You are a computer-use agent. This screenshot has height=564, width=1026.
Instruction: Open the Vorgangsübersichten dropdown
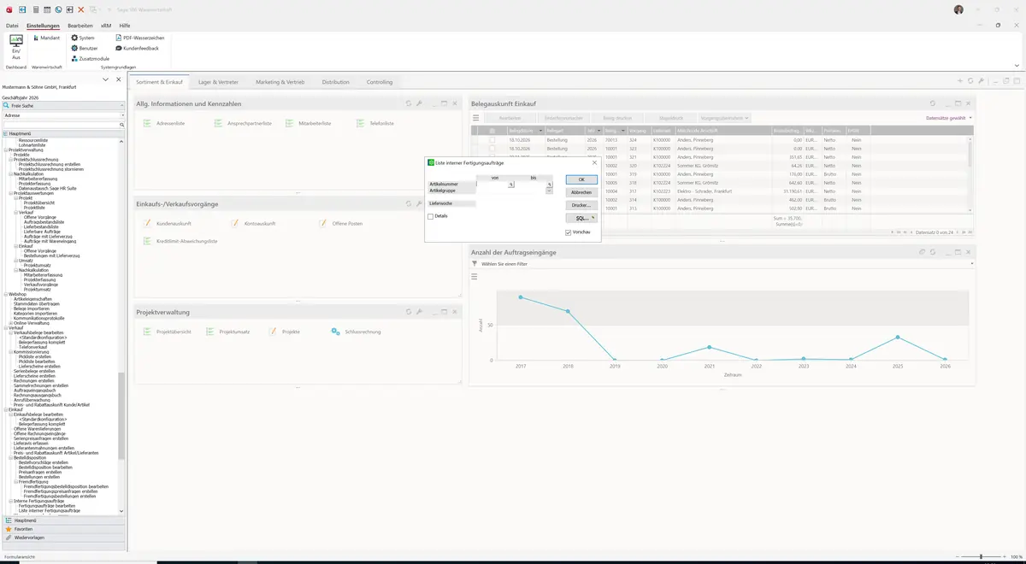(x=724, y=118)
